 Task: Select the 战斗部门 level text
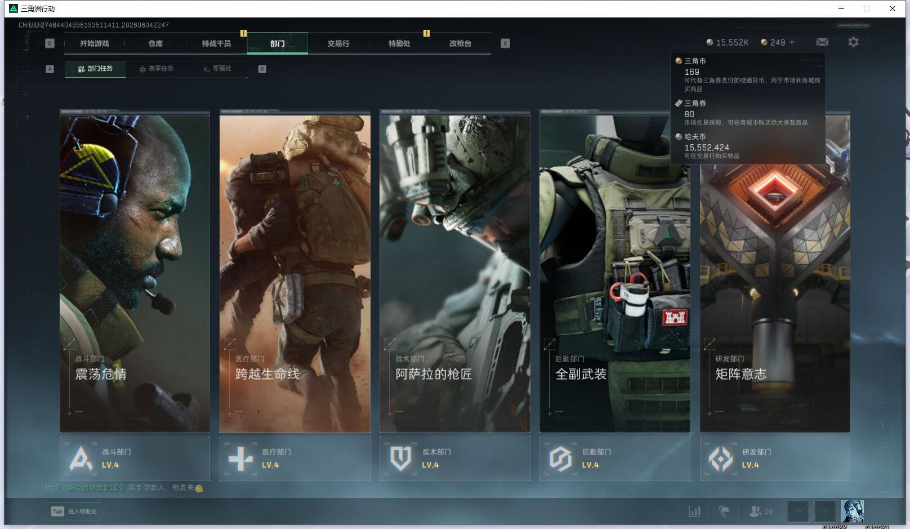110,465
